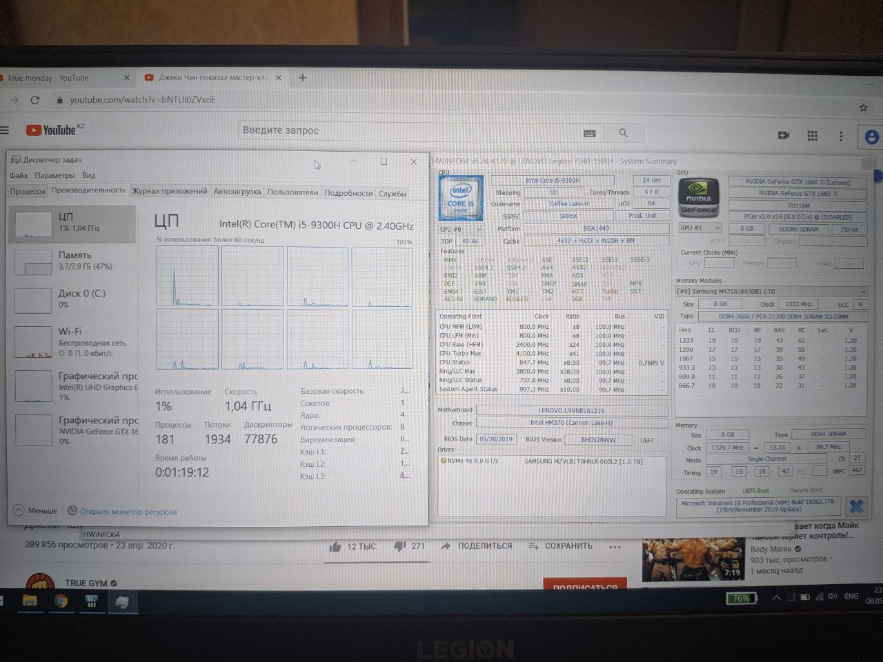Open the Вид menu in Task Manager
883x662 pixels.
[x=88, y=175]
